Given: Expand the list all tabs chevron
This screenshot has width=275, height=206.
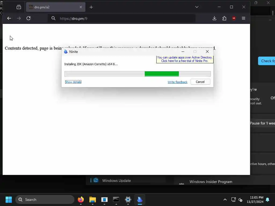Looking at the screenshot, I should tap(197, 7).
